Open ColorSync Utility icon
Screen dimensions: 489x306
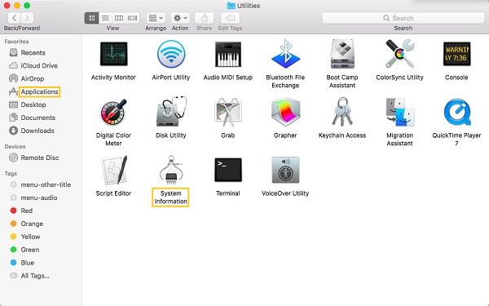coord(400,54)
